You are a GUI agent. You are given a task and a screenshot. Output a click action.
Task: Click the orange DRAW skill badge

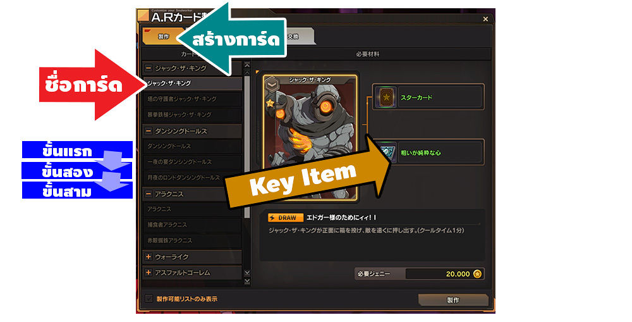(x=286, y=218)
